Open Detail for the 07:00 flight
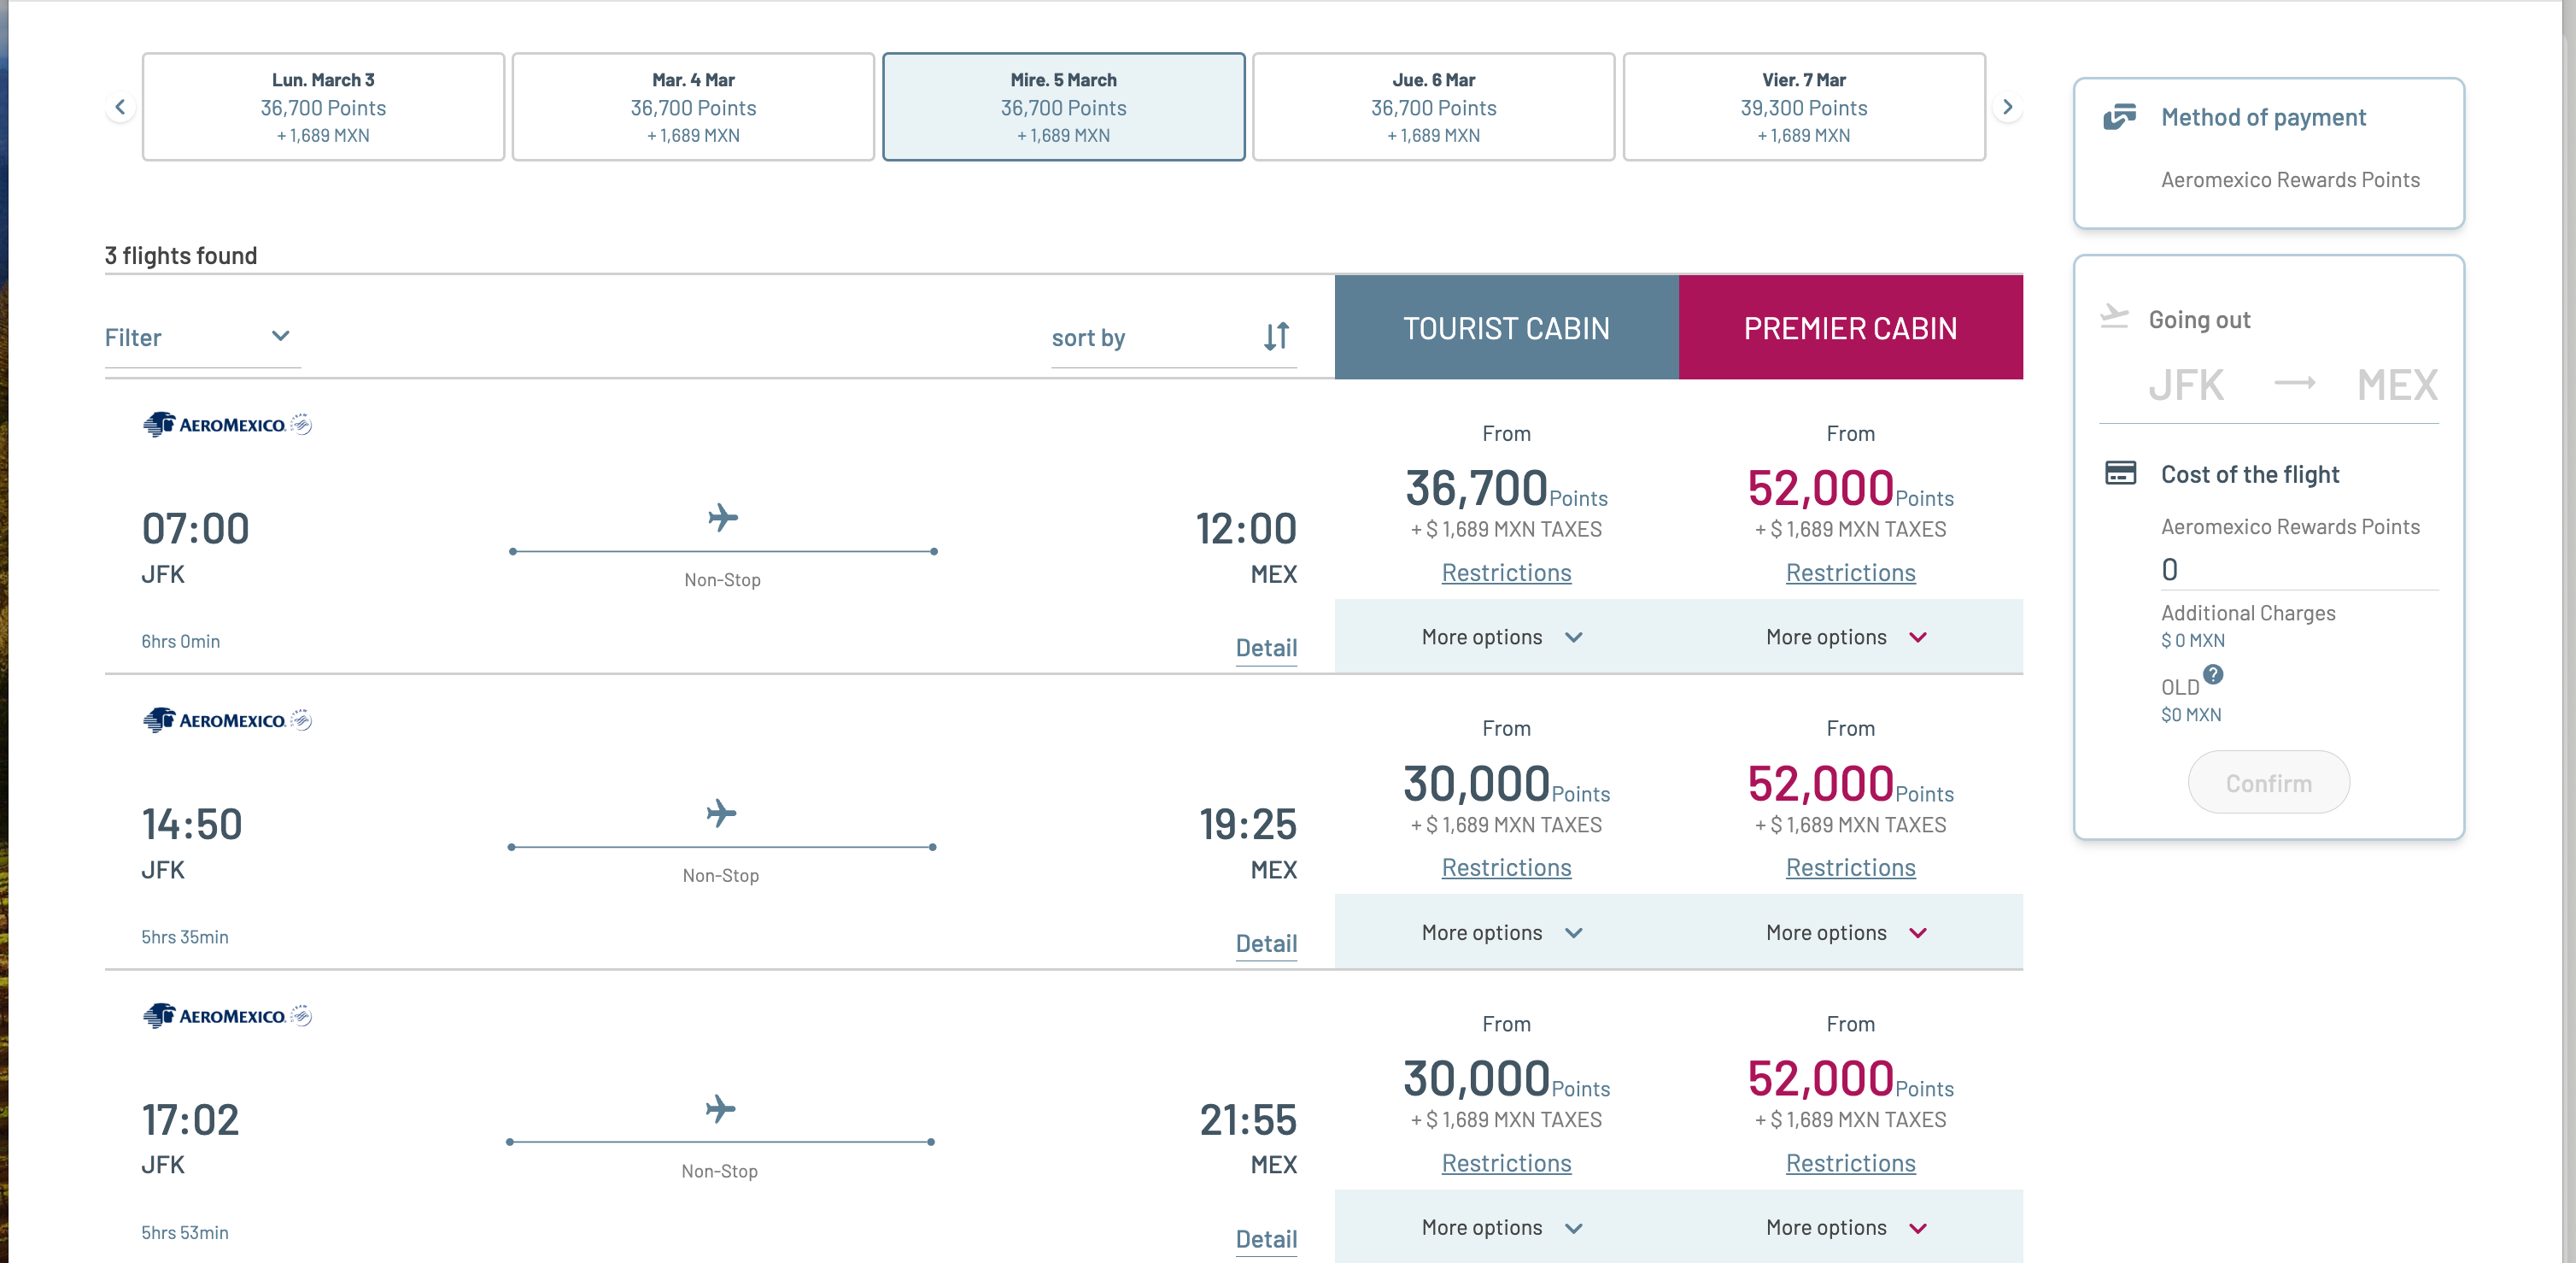Image resolution: width=2576 pixels, height=1263 pixels. point(1266,648)
